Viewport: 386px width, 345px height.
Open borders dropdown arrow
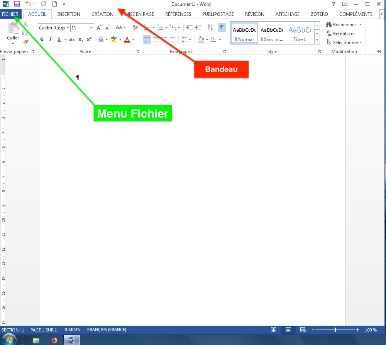coord(220,39)
